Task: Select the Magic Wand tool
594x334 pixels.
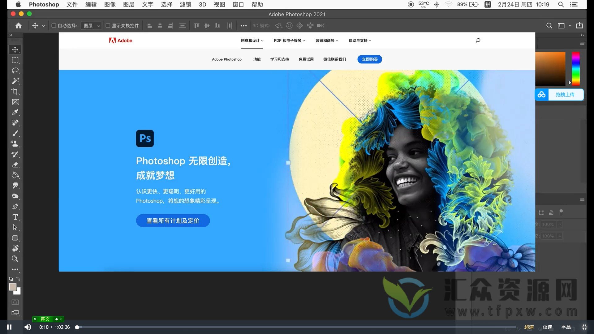Action: pyautogui.click(x=15, y=81)
